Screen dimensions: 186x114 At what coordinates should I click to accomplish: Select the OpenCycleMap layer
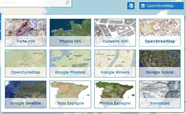pos(26,64)
